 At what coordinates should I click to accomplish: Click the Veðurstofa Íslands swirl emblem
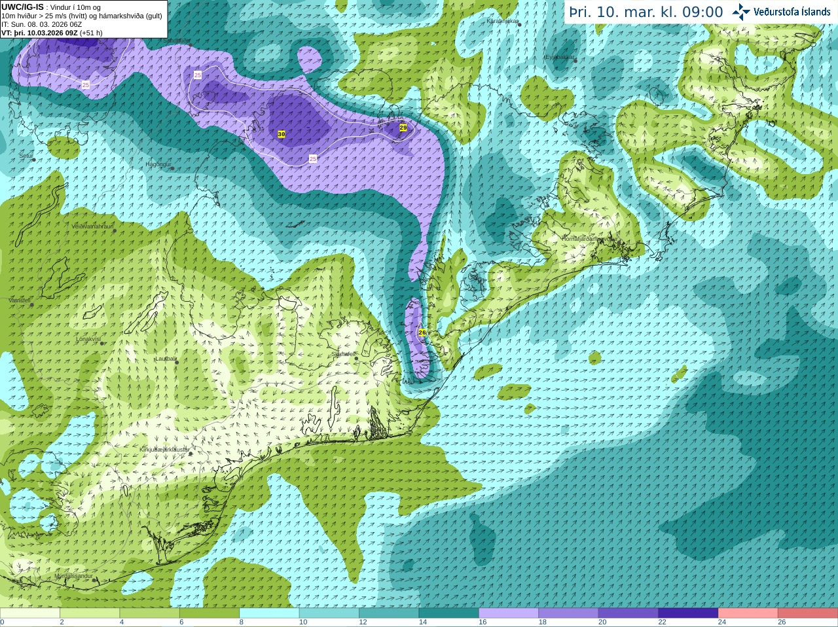tap(741, 12)
